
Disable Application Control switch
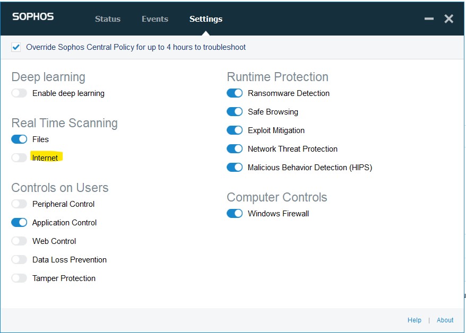point(19,223)
